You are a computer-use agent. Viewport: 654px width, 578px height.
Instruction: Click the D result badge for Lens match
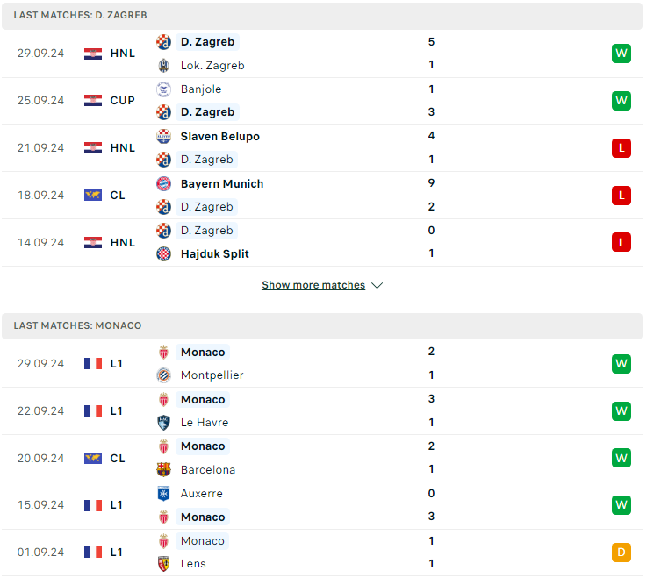621,553
